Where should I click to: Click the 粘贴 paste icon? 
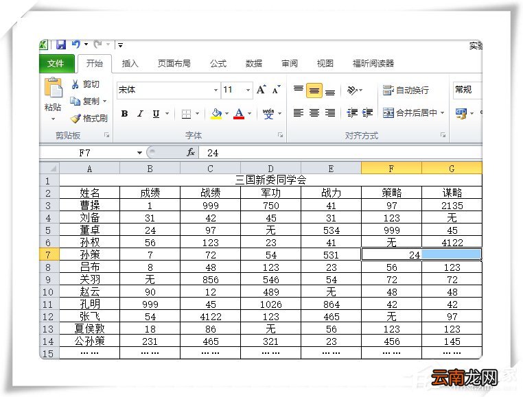point(53,88)
